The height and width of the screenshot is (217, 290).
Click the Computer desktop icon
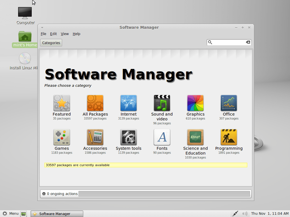[x=25, y=13]
